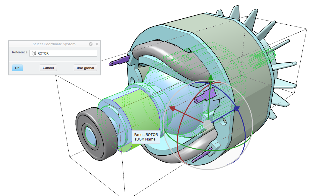
Task: Close the Select Coordinate System dialog
Action: (97, 44)
